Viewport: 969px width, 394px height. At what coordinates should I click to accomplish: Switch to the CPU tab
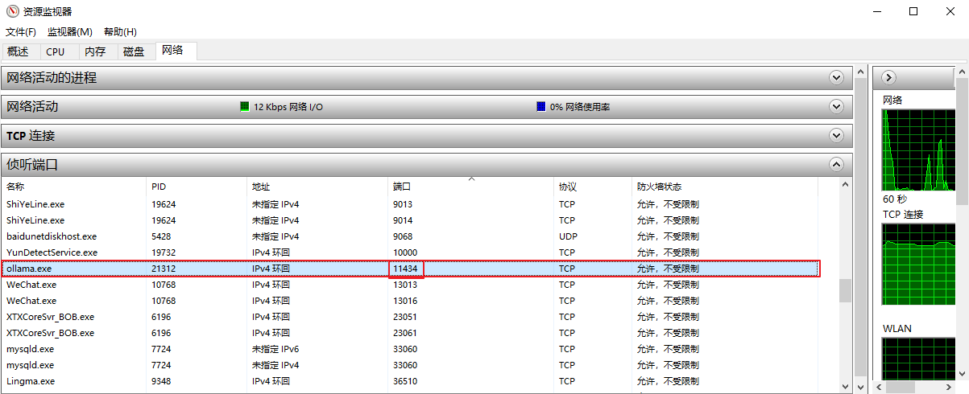point(56,51)
